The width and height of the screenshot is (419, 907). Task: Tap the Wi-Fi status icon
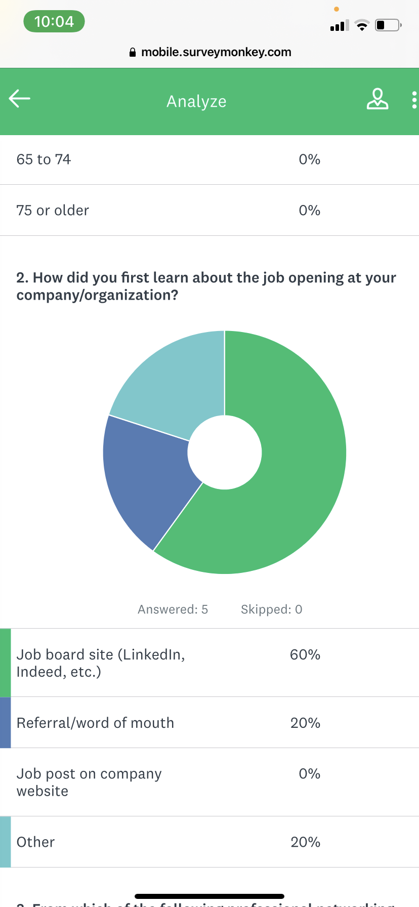click(362, 25)
